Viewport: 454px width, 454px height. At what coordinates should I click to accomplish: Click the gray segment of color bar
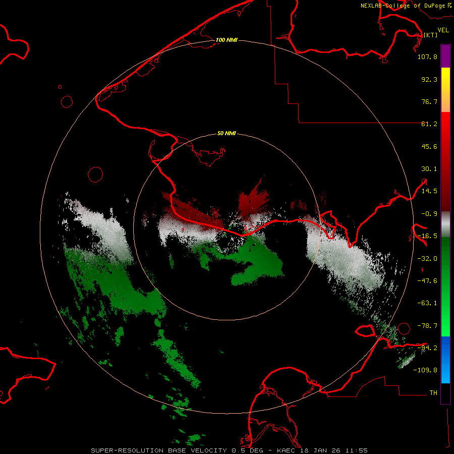445,224
